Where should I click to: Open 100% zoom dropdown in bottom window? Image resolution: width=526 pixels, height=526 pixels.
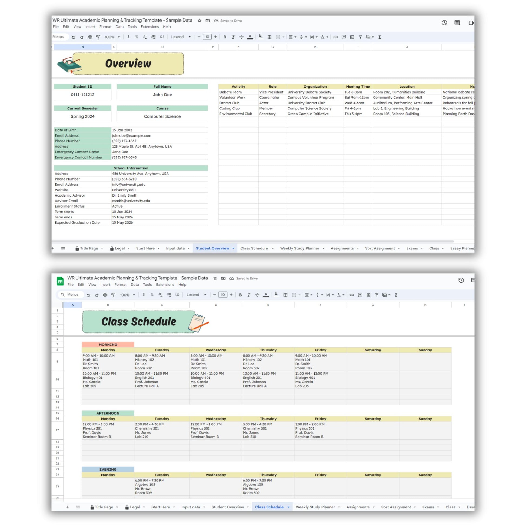point(127,295)
